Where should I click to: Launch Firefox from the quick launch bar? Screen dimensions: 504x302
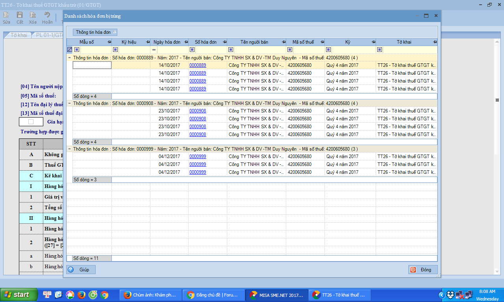(82, 295)
